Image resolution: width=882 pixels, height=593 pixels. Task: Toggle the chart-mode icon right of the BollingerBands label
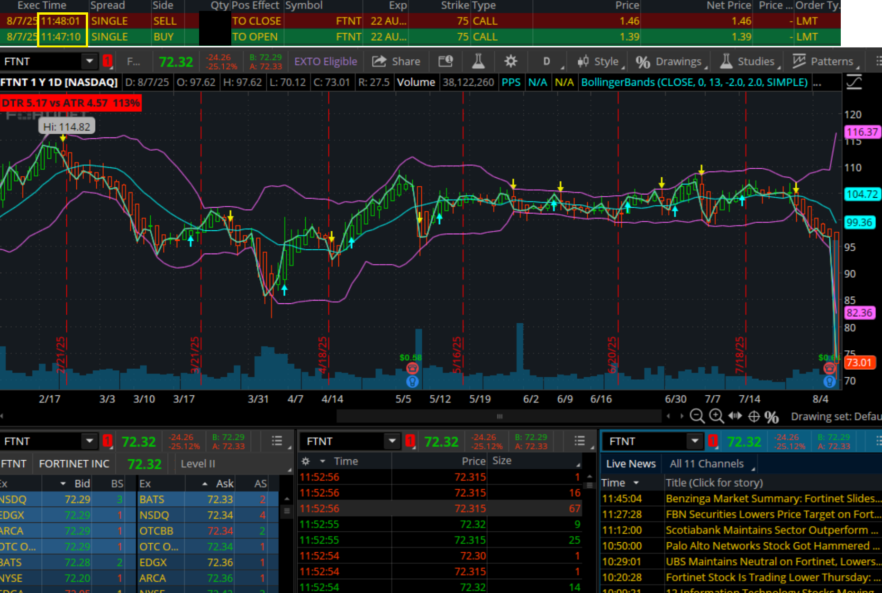(854, 82)
